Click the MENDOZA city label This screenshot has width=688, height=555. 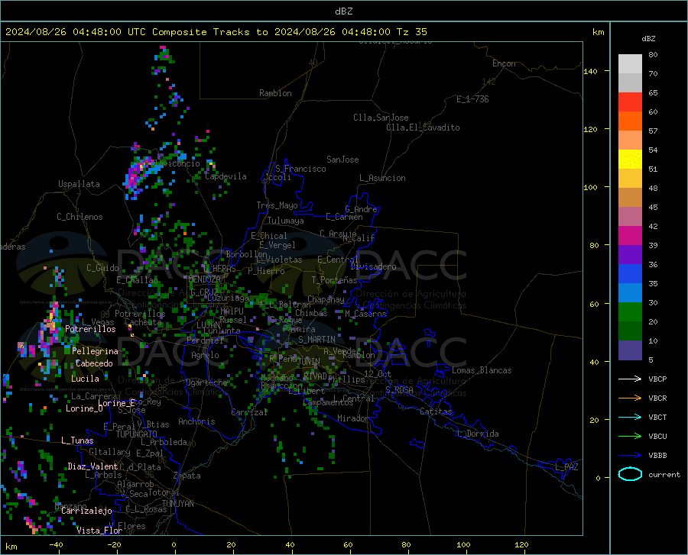point(204,279)
